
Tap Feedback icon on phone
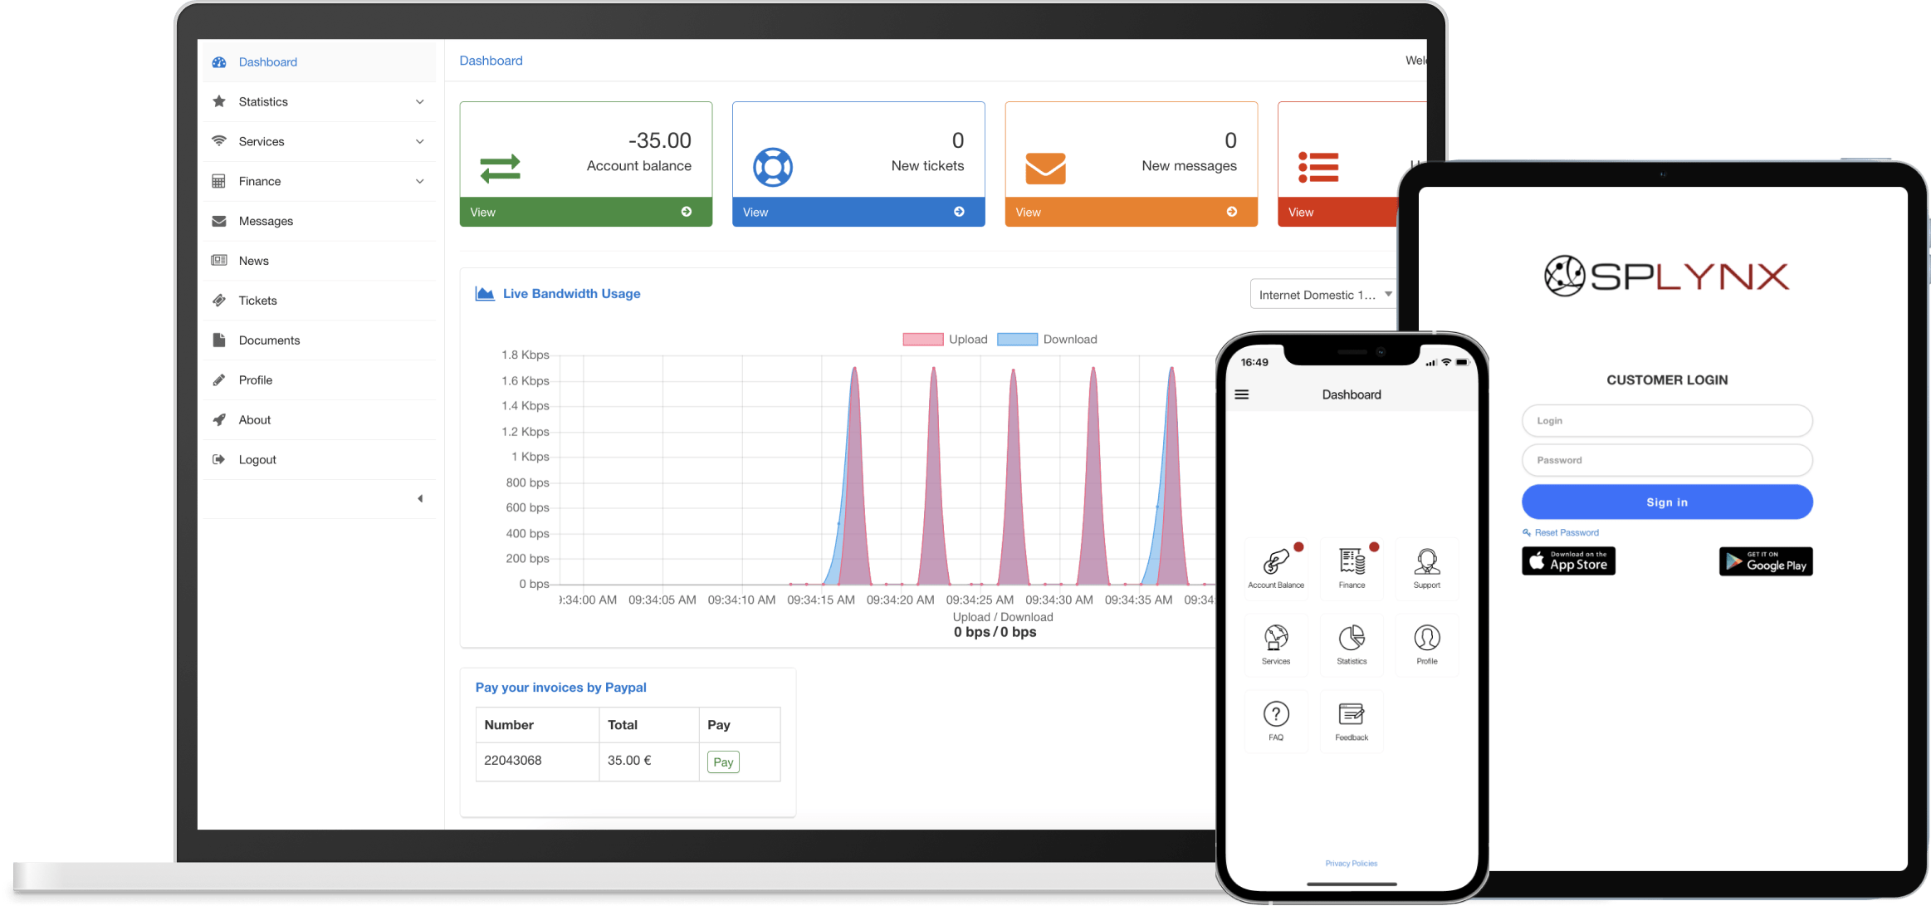(x=1352, y=714)
